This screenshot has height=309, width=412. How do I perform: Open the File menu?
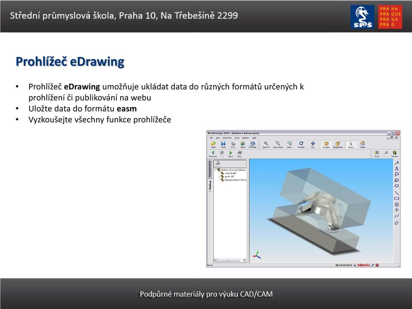[211, 138]
